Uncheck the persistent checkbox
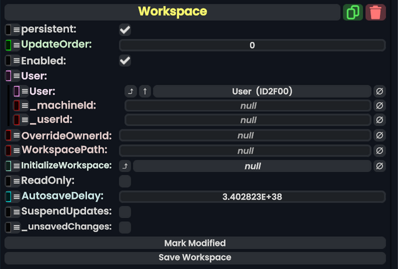The image size is (398, 269). point(125,30)
